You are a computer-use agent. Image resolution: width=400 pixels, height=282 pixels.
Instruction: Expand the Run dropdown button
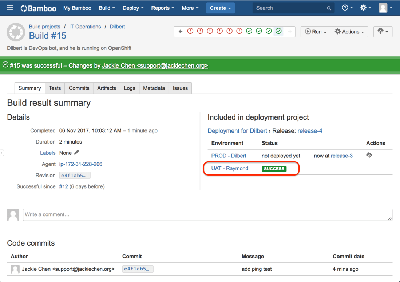[x=315, y=32]
